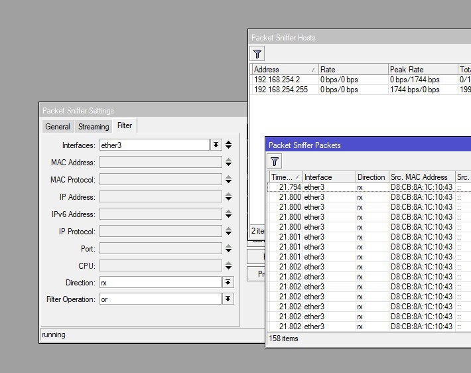Sort hosts by Address column header

(285, 70)
